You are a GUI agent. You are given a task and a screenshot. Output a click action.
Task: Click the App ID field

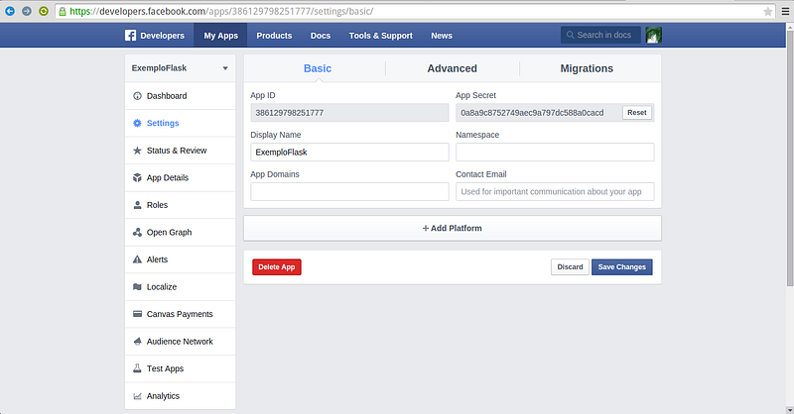pyautogui.click(x=349, y=113)
